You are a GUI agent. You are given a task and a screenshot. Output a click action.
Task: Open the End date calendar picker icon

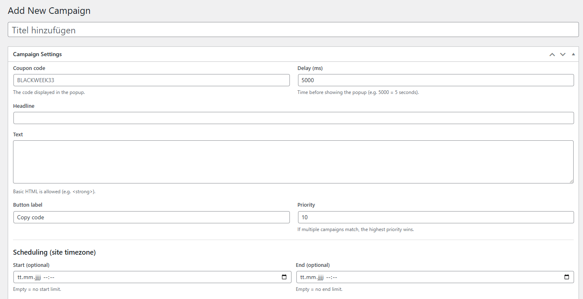[567, 277]
